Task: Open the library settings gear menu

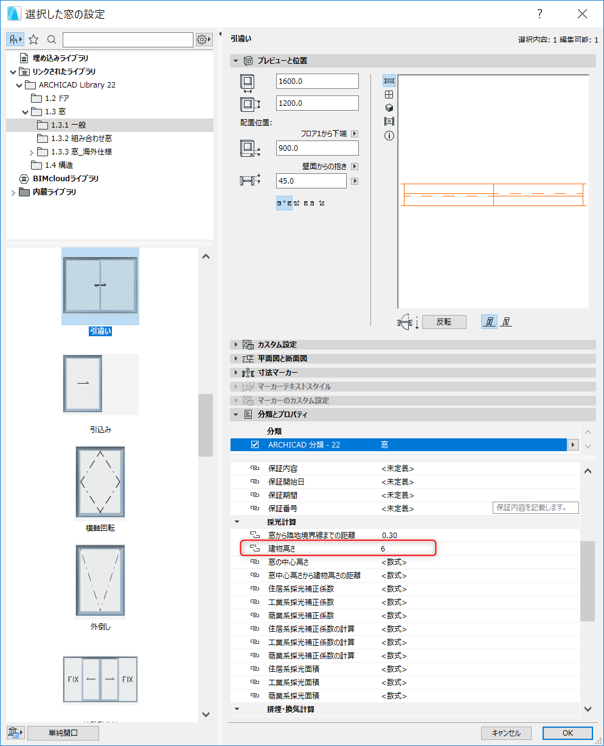Action: point(204,40)
